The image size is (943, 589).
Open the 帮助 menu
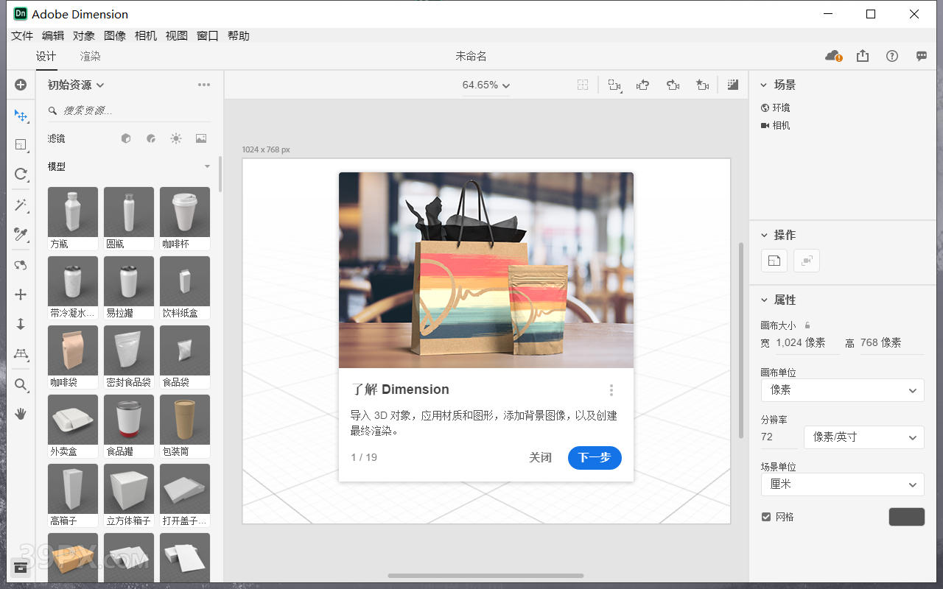pos(239,35)
